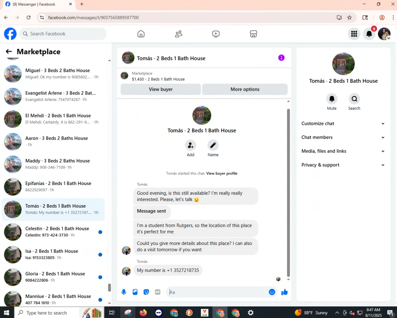Open the Windows notification center icon
Screen dimensions: 397x318
pyautogui.click(x=390, y=313)
